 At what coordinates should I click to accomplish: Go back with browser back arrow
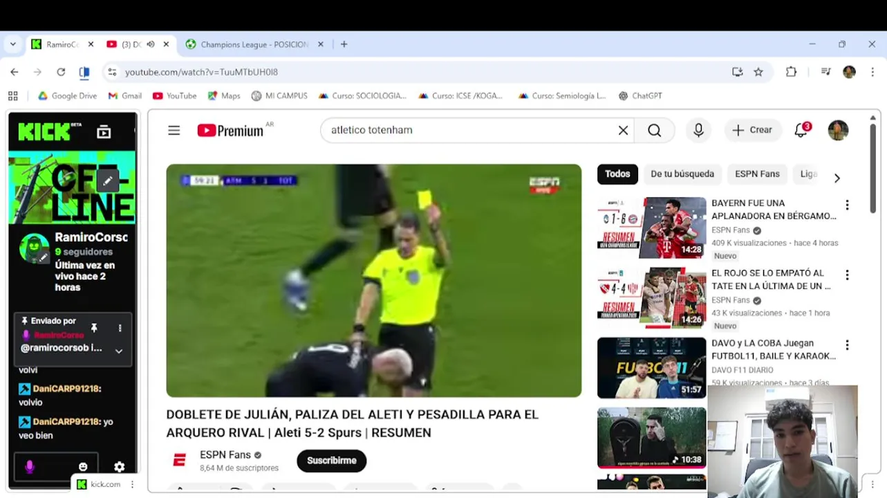[15, 72]
